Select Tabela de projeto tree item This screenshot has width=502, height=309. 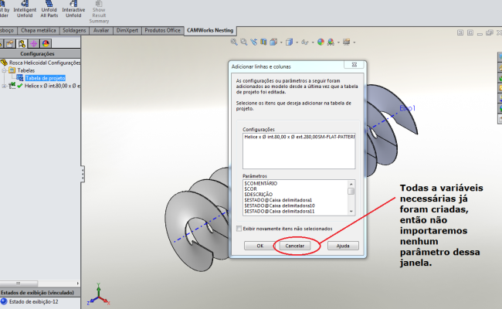[45, 78]
